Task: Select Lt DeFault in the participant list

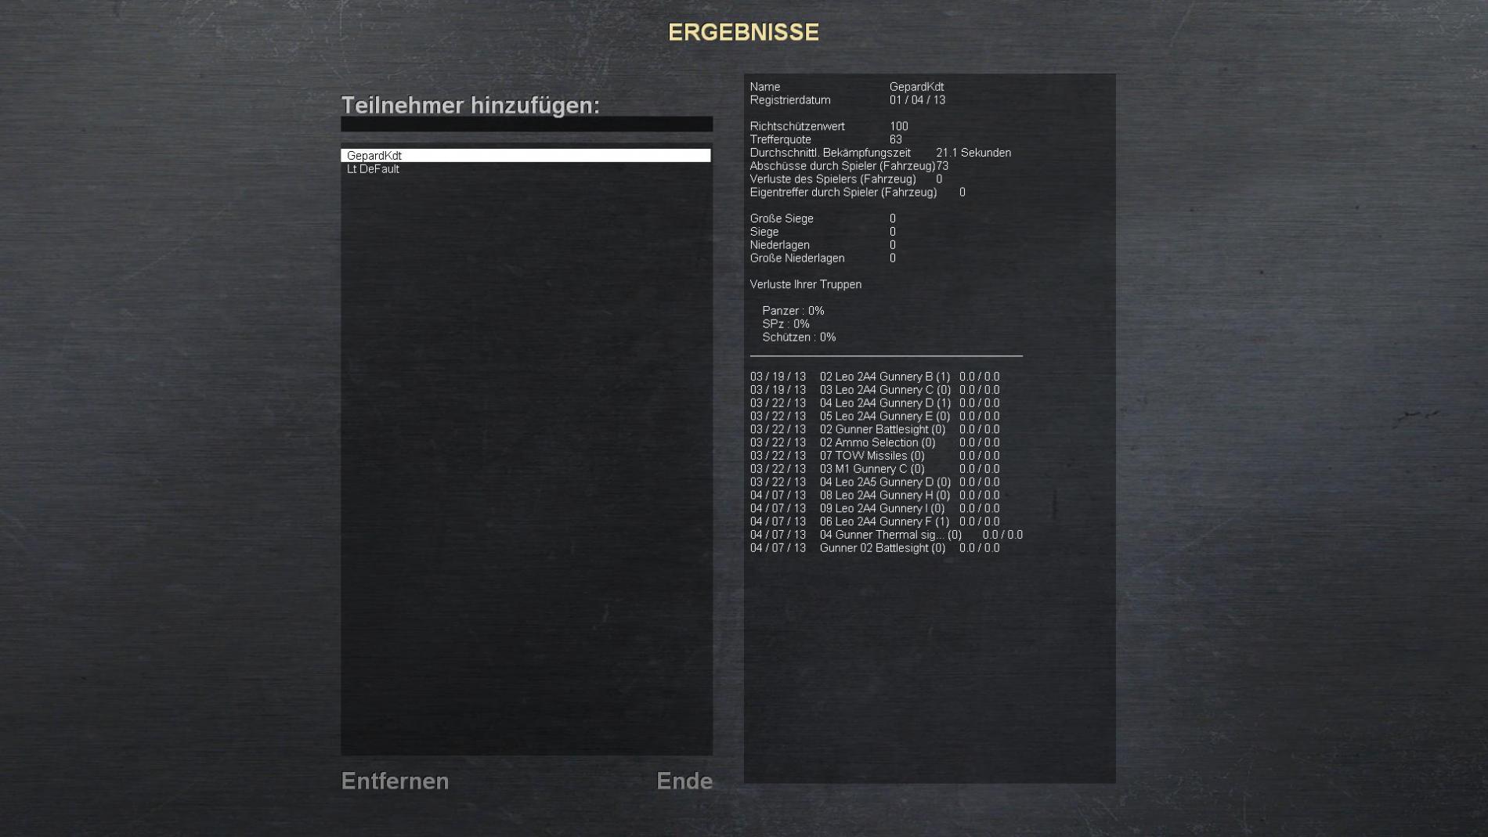Action: pos(525,169)
